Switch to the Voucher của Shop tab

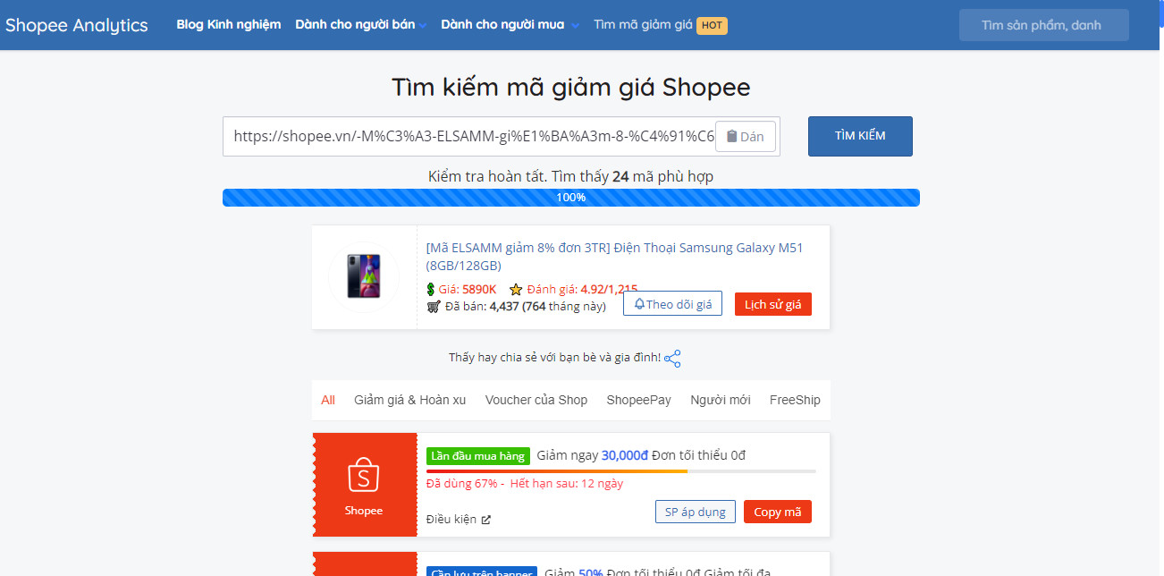click(536, 400)
